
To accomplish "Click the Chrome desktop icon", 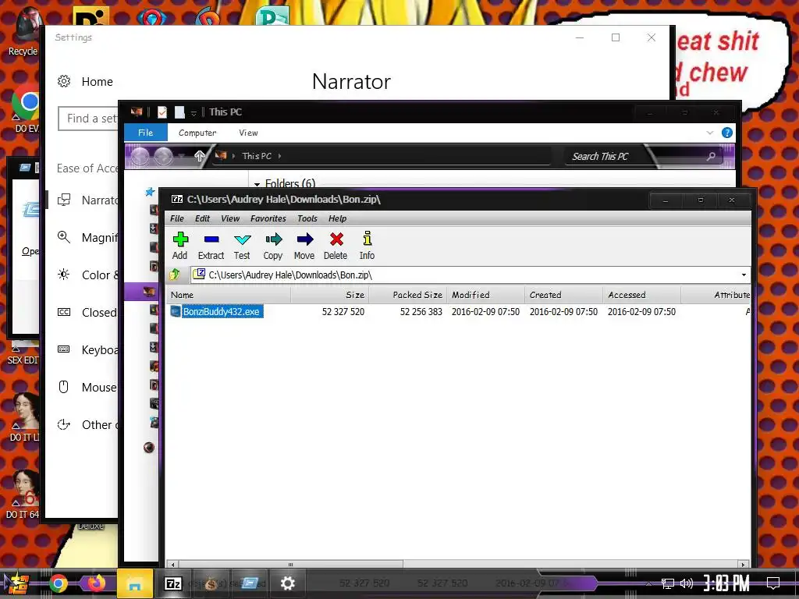I will (26, 109).
